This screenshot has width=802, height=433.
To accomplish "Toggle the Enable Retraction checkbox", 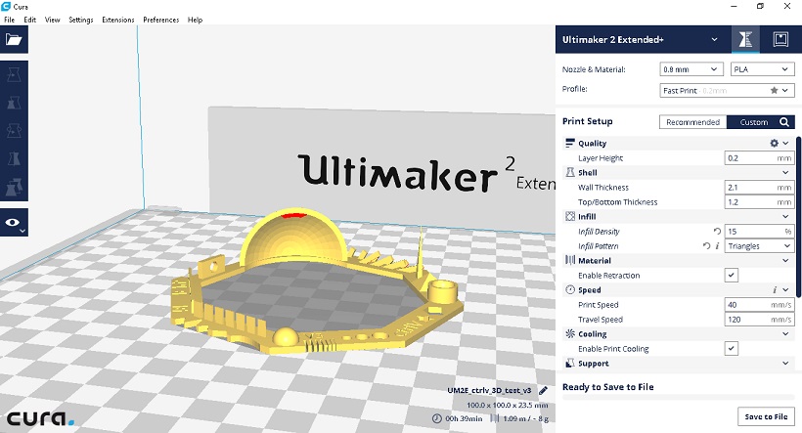I will pyautogui.click(x=732, y=275).
